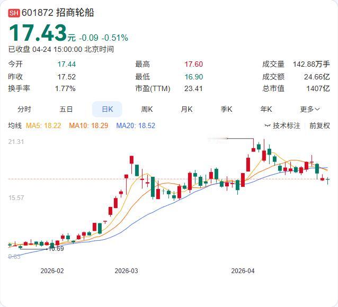The height and width of the screenshot is (307, 338).
Task: Open the 前复权 adjustment selector
Action: [x=319, y=125]
